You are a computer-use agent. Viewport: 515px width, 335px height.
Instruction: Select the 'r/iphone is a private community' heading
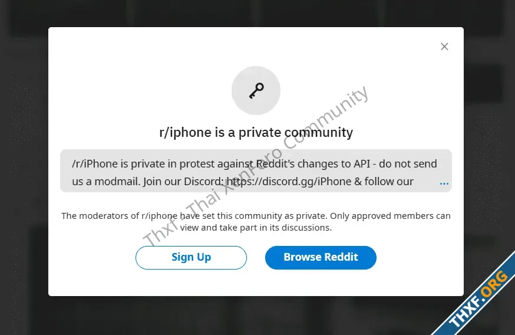256,133
